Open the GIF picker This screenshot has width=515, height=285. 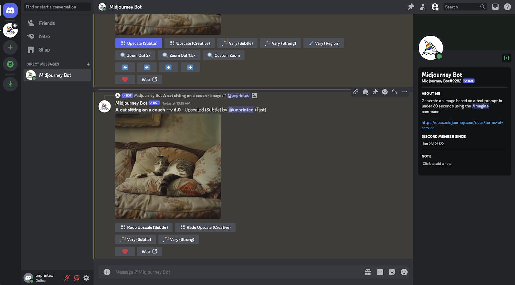[x=380, y=272]
